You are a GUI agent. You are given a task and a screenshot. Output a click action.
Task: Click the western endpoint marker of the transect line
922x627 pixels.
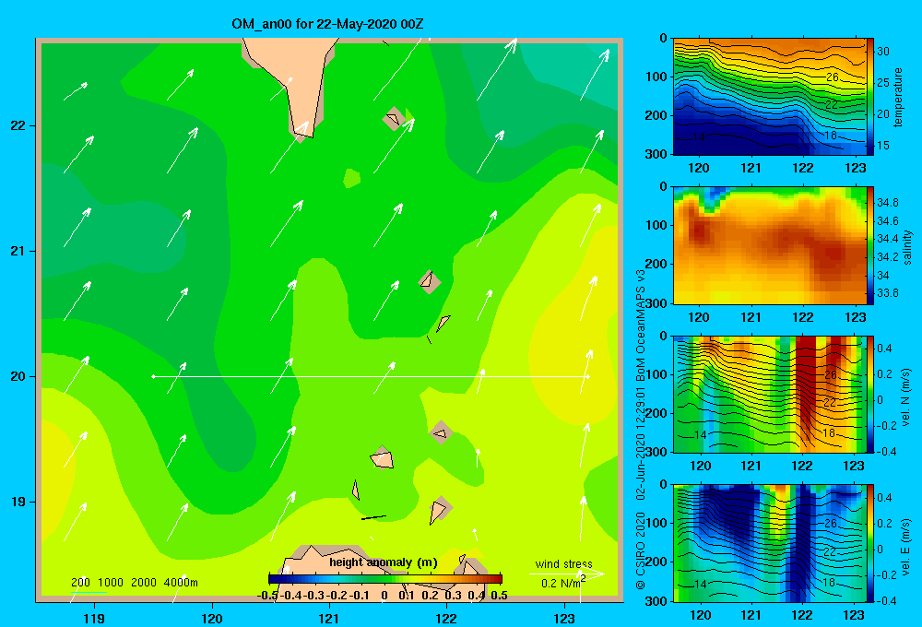(x=153, y=376)
